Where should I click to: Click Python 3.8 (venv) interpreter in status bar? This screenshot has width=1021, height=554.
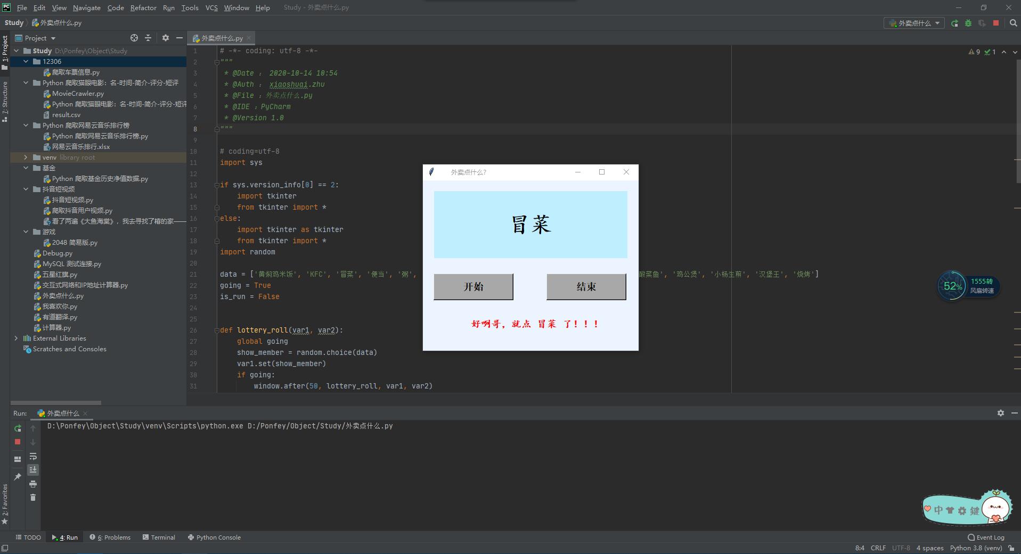pos(976,548)
